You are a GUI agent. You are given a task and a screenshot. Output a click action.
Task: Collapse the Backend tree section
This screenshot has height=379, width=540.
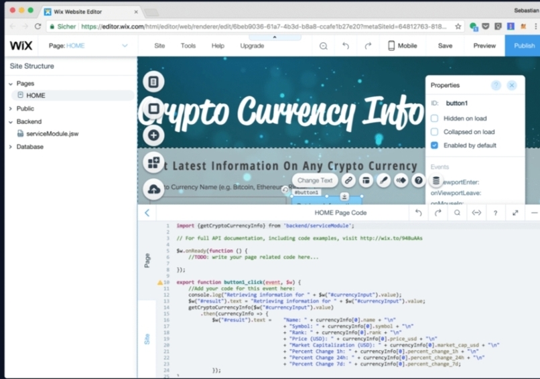[11, 122]
